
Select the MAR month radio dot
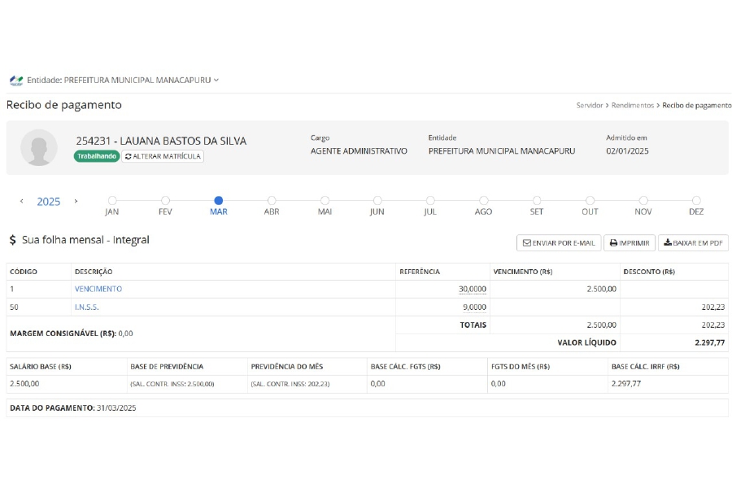coord(218,200)
